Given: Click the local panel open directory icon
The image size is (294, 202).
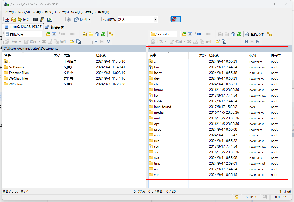Looking at the screenshot, I should tap(48, 34).
